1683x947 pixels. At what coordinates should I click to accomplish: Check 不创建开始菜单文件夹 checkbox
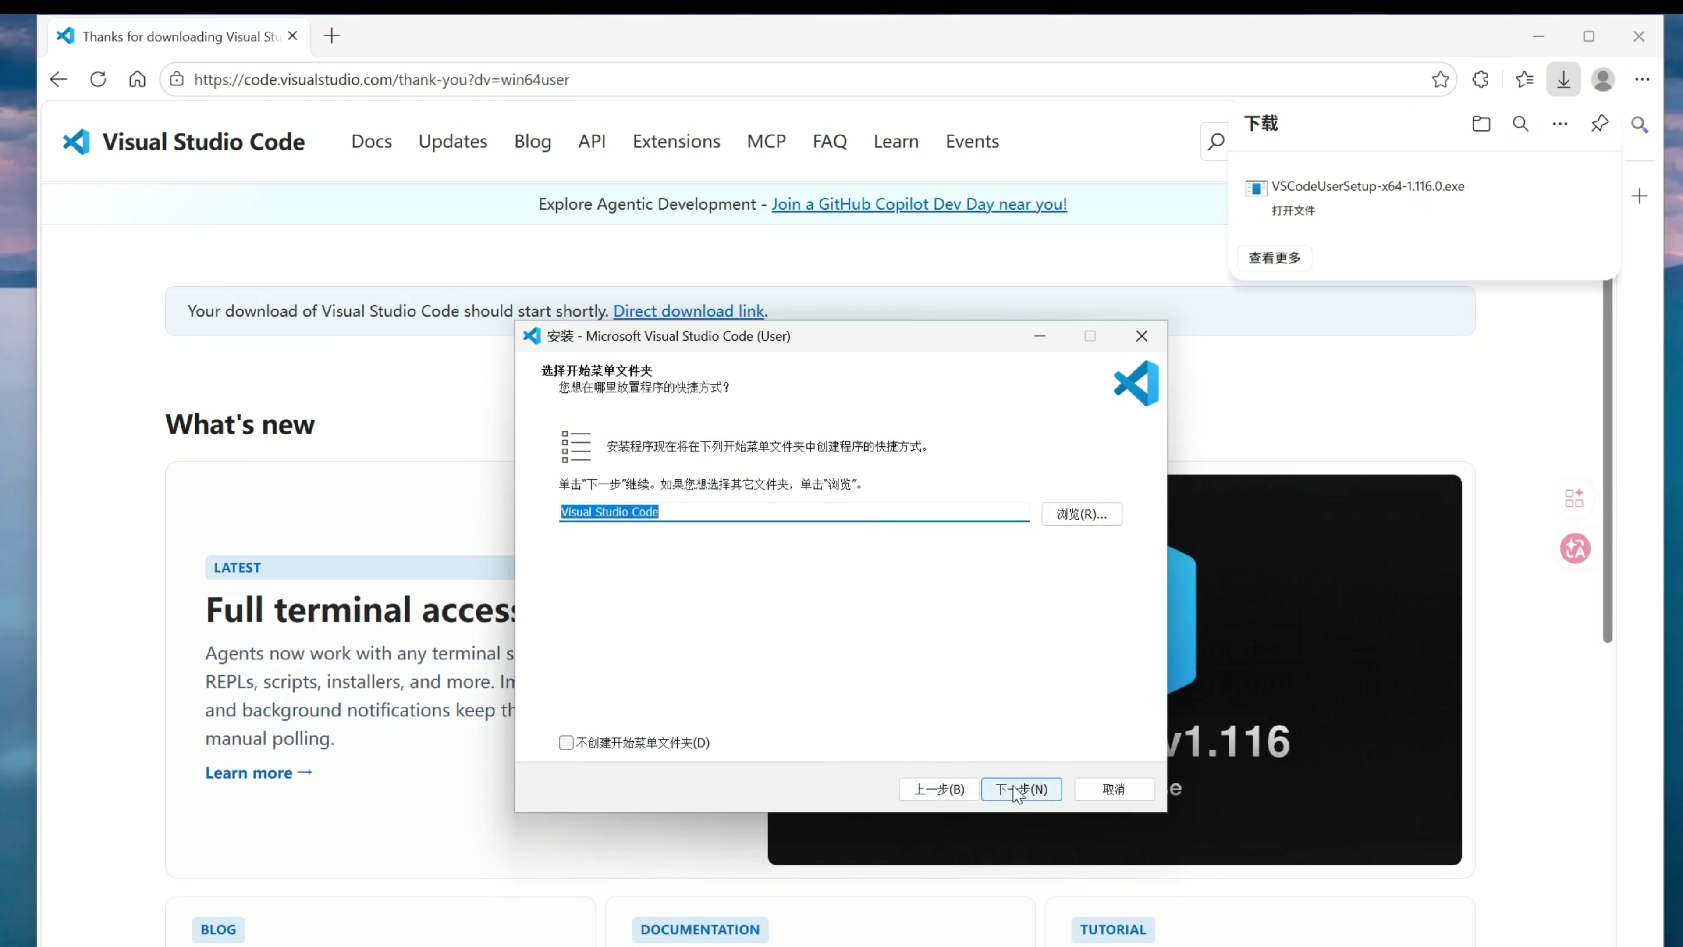(x=566, y=742)
